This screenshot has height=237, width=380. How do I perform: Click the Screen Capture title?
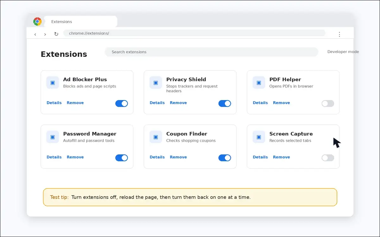click(x=291, y=134)
